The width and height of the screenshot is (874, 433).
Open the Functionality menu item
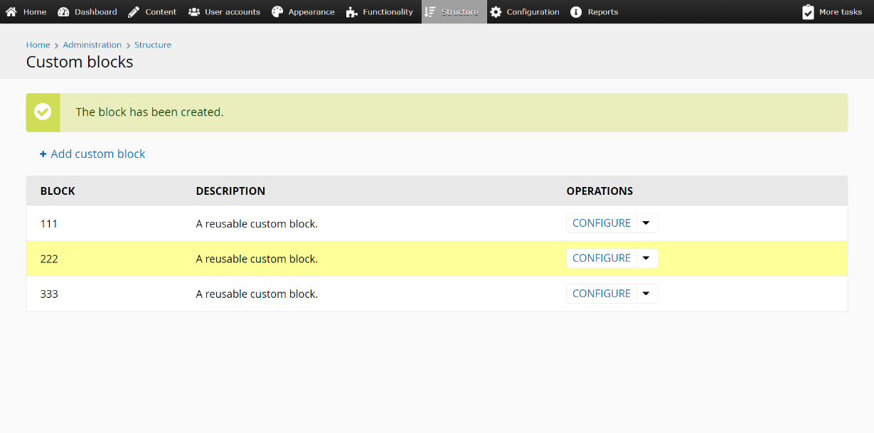388,12
